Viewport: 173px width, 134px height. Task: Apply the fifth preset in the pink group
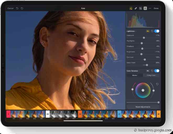(x=42, y=114)
